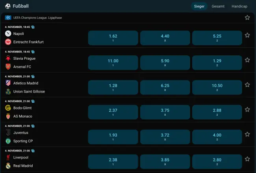This screenshot has height=173, width=256.
Task: Favorite the UEFA Champions League Ligaphase star
Action: pos(247,17)
